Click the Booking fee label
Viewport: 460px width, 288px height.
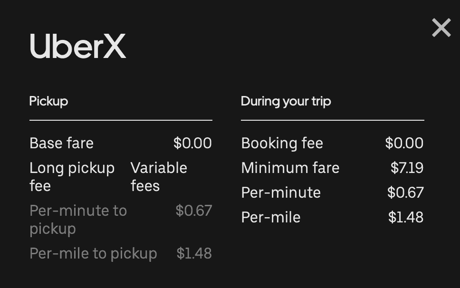[x=282, y=143]
